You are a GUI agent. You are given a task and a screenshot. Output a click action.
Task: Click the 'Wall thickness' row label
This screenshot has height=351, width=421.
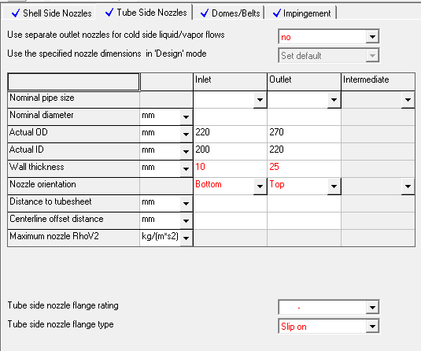coord(73,168)
